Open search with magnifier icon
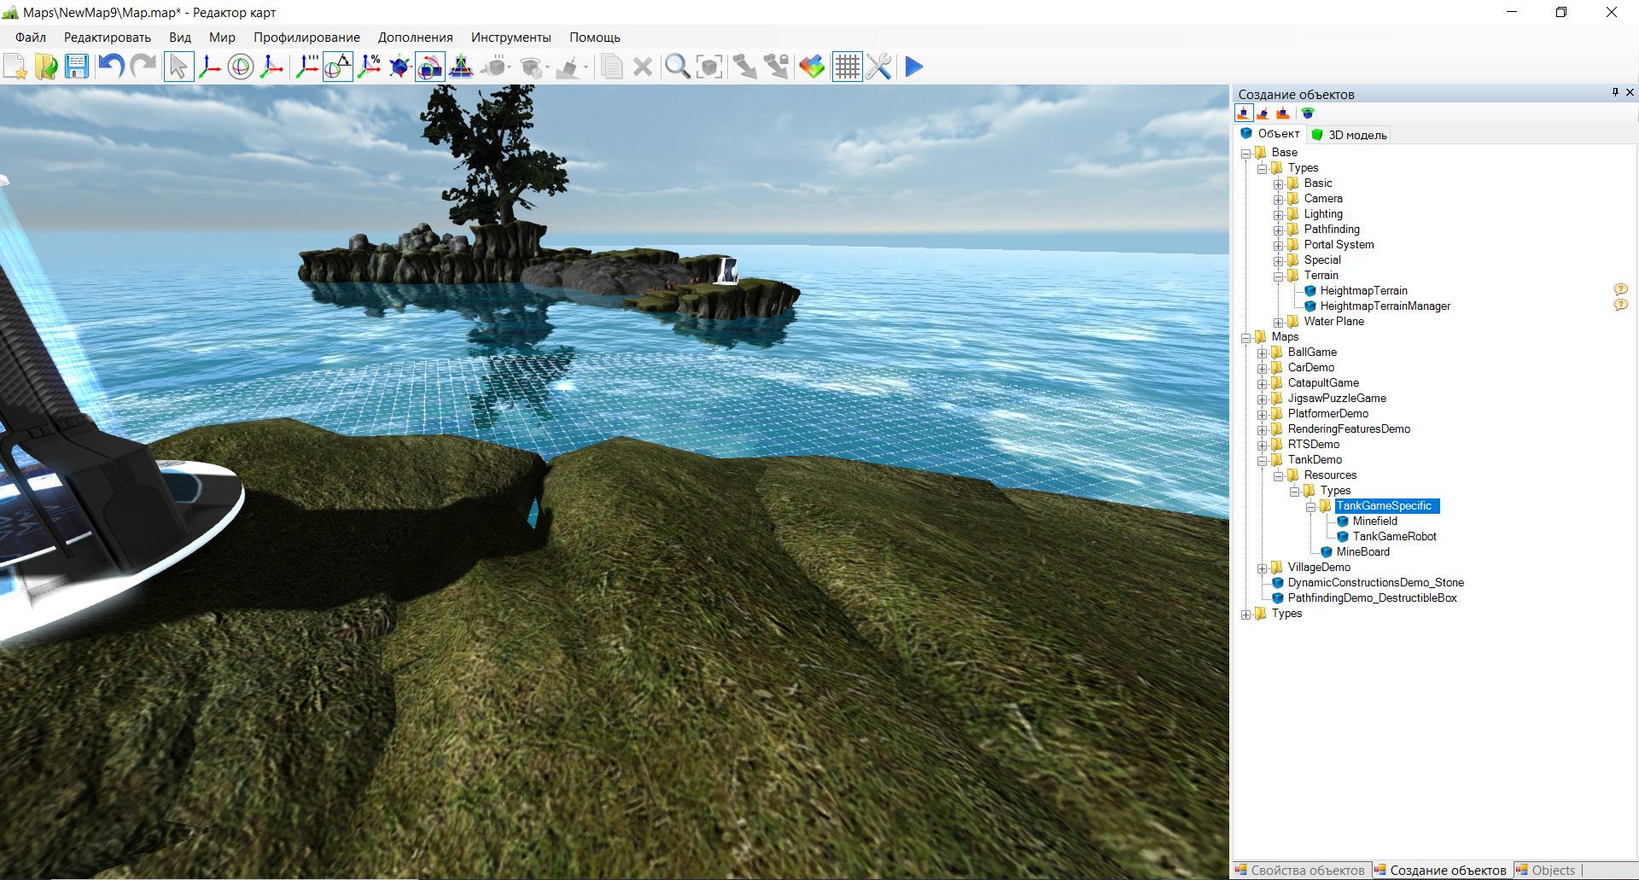 point(677,67)
